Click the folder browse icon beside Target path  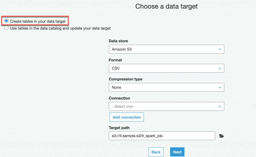pyautogui.click(x=221, y=136)
